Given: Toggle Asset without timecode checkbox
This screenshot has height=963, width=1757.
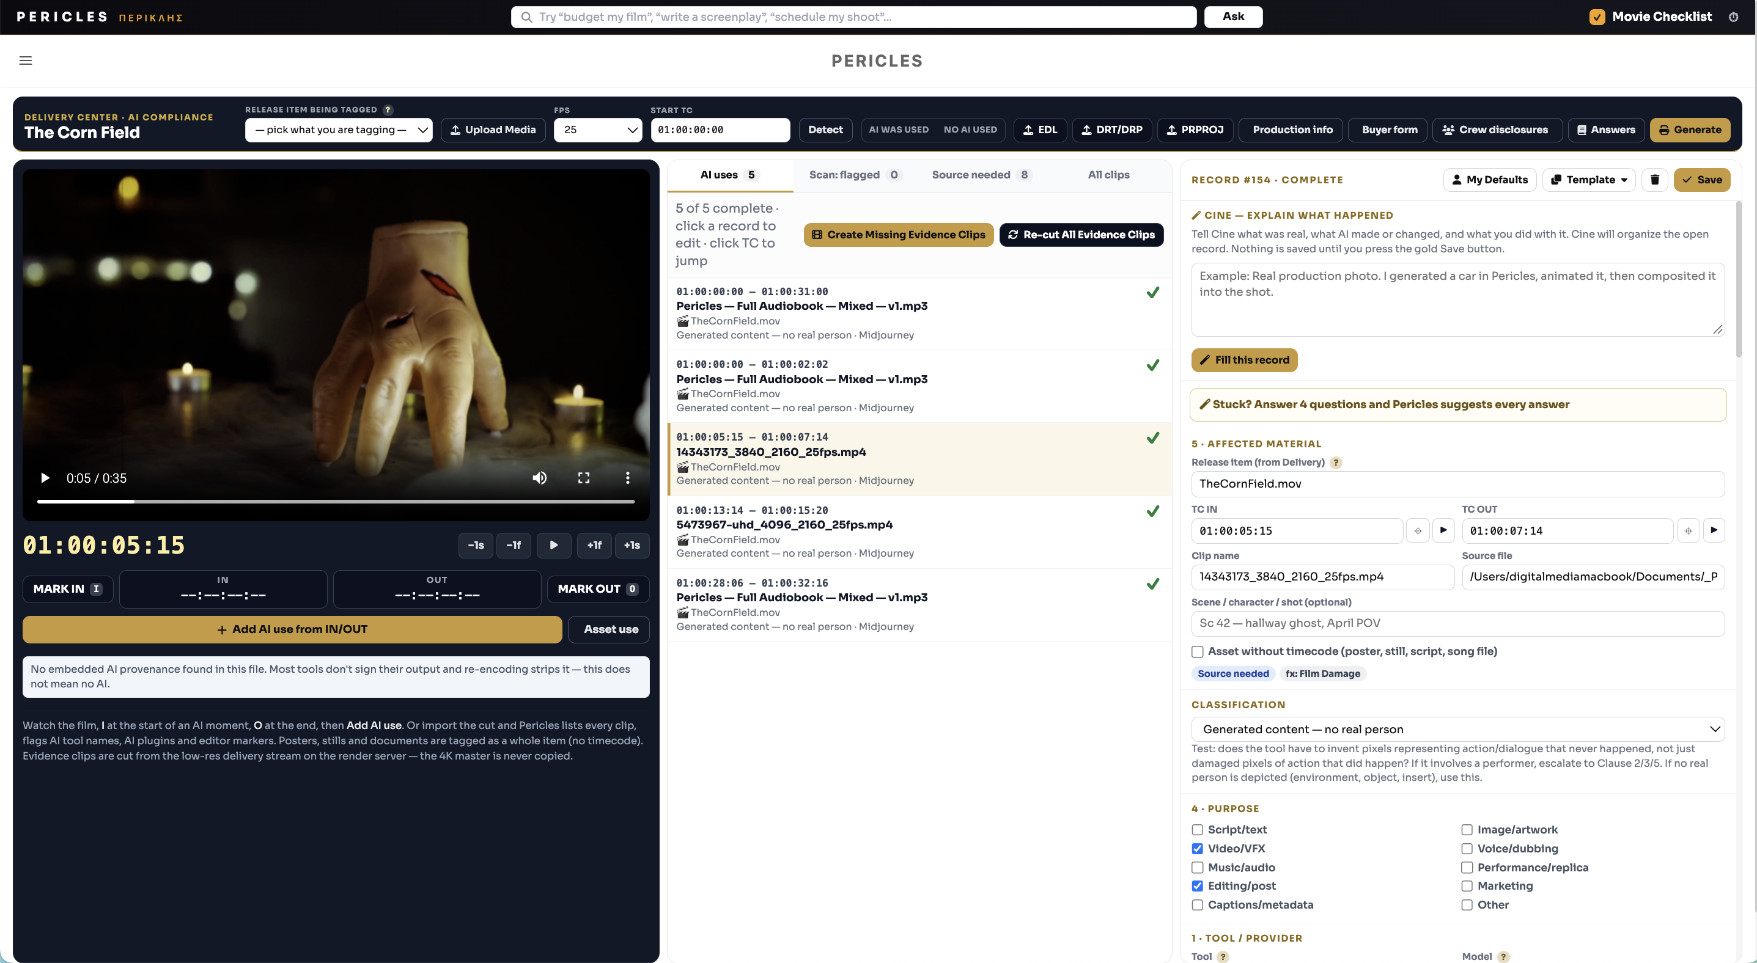Looking at the screenshot, I should coord(1197,651).
